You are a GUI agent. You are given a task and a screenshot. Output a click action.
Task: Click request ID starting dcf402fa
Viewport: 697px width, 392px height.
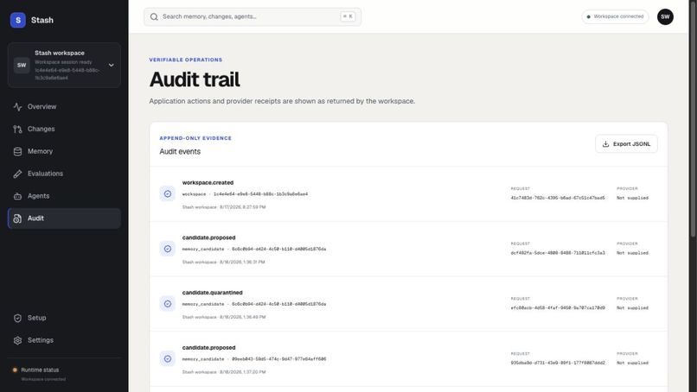click(x=558, y=253)
